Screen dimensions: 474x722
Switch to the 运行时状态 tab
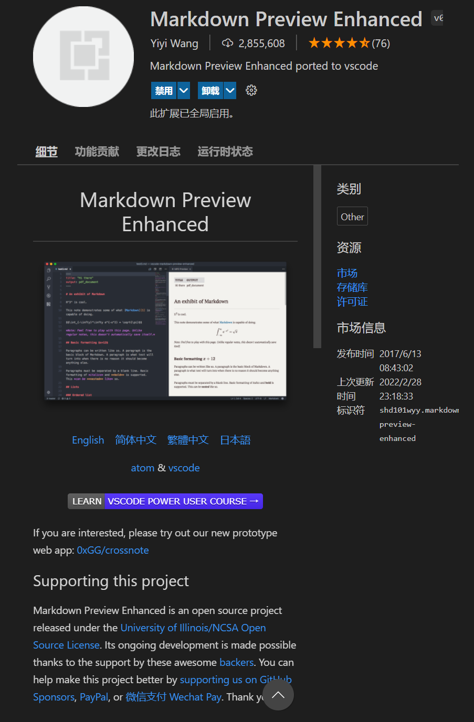tap(225, 152)
